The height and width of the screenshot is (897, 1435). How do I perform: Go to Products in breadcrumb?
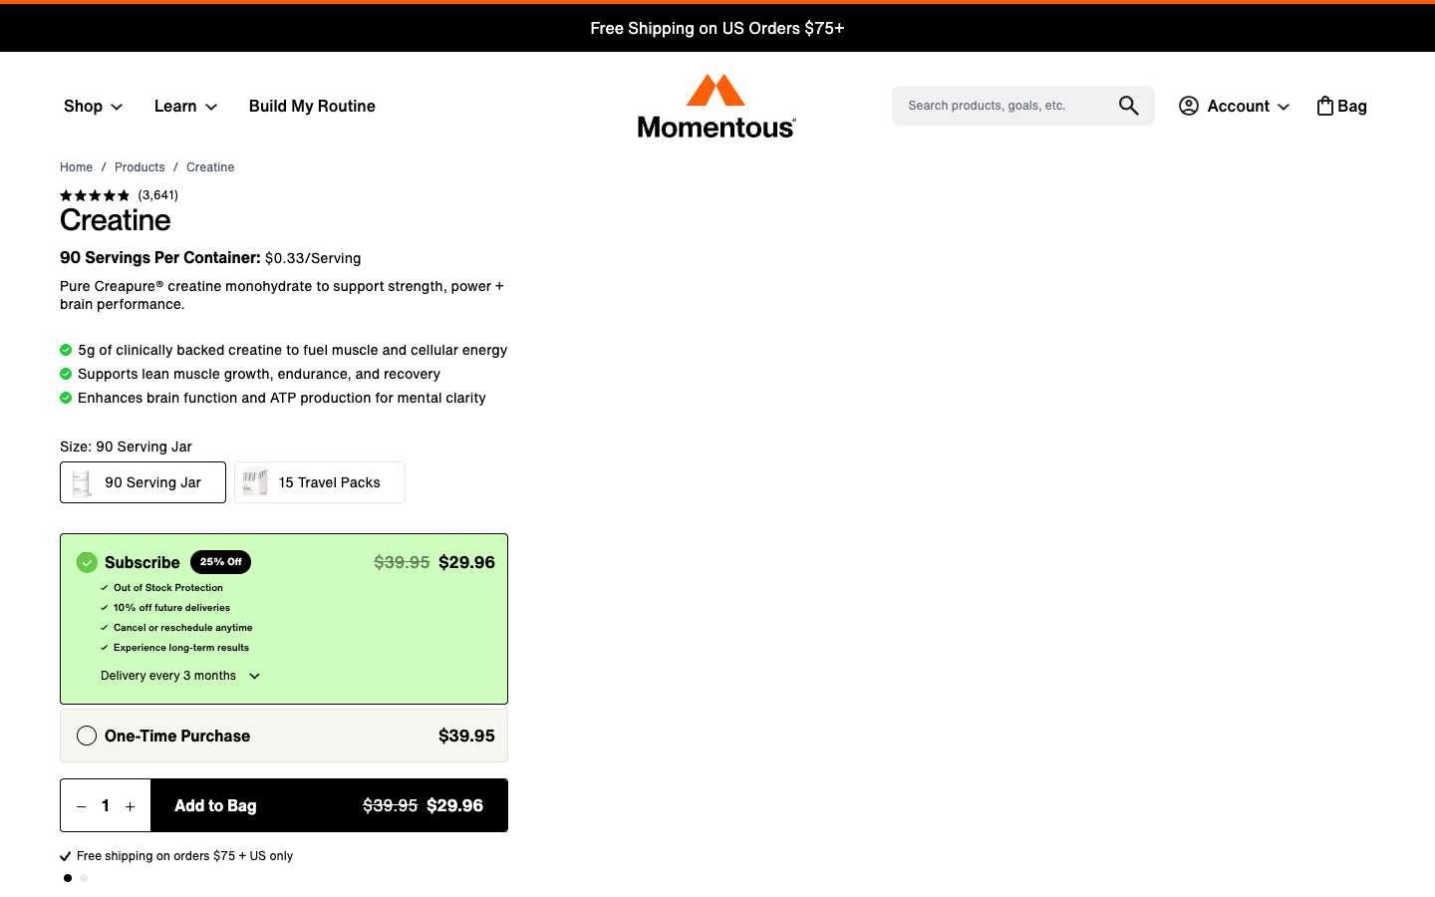[x=140, y=167]
